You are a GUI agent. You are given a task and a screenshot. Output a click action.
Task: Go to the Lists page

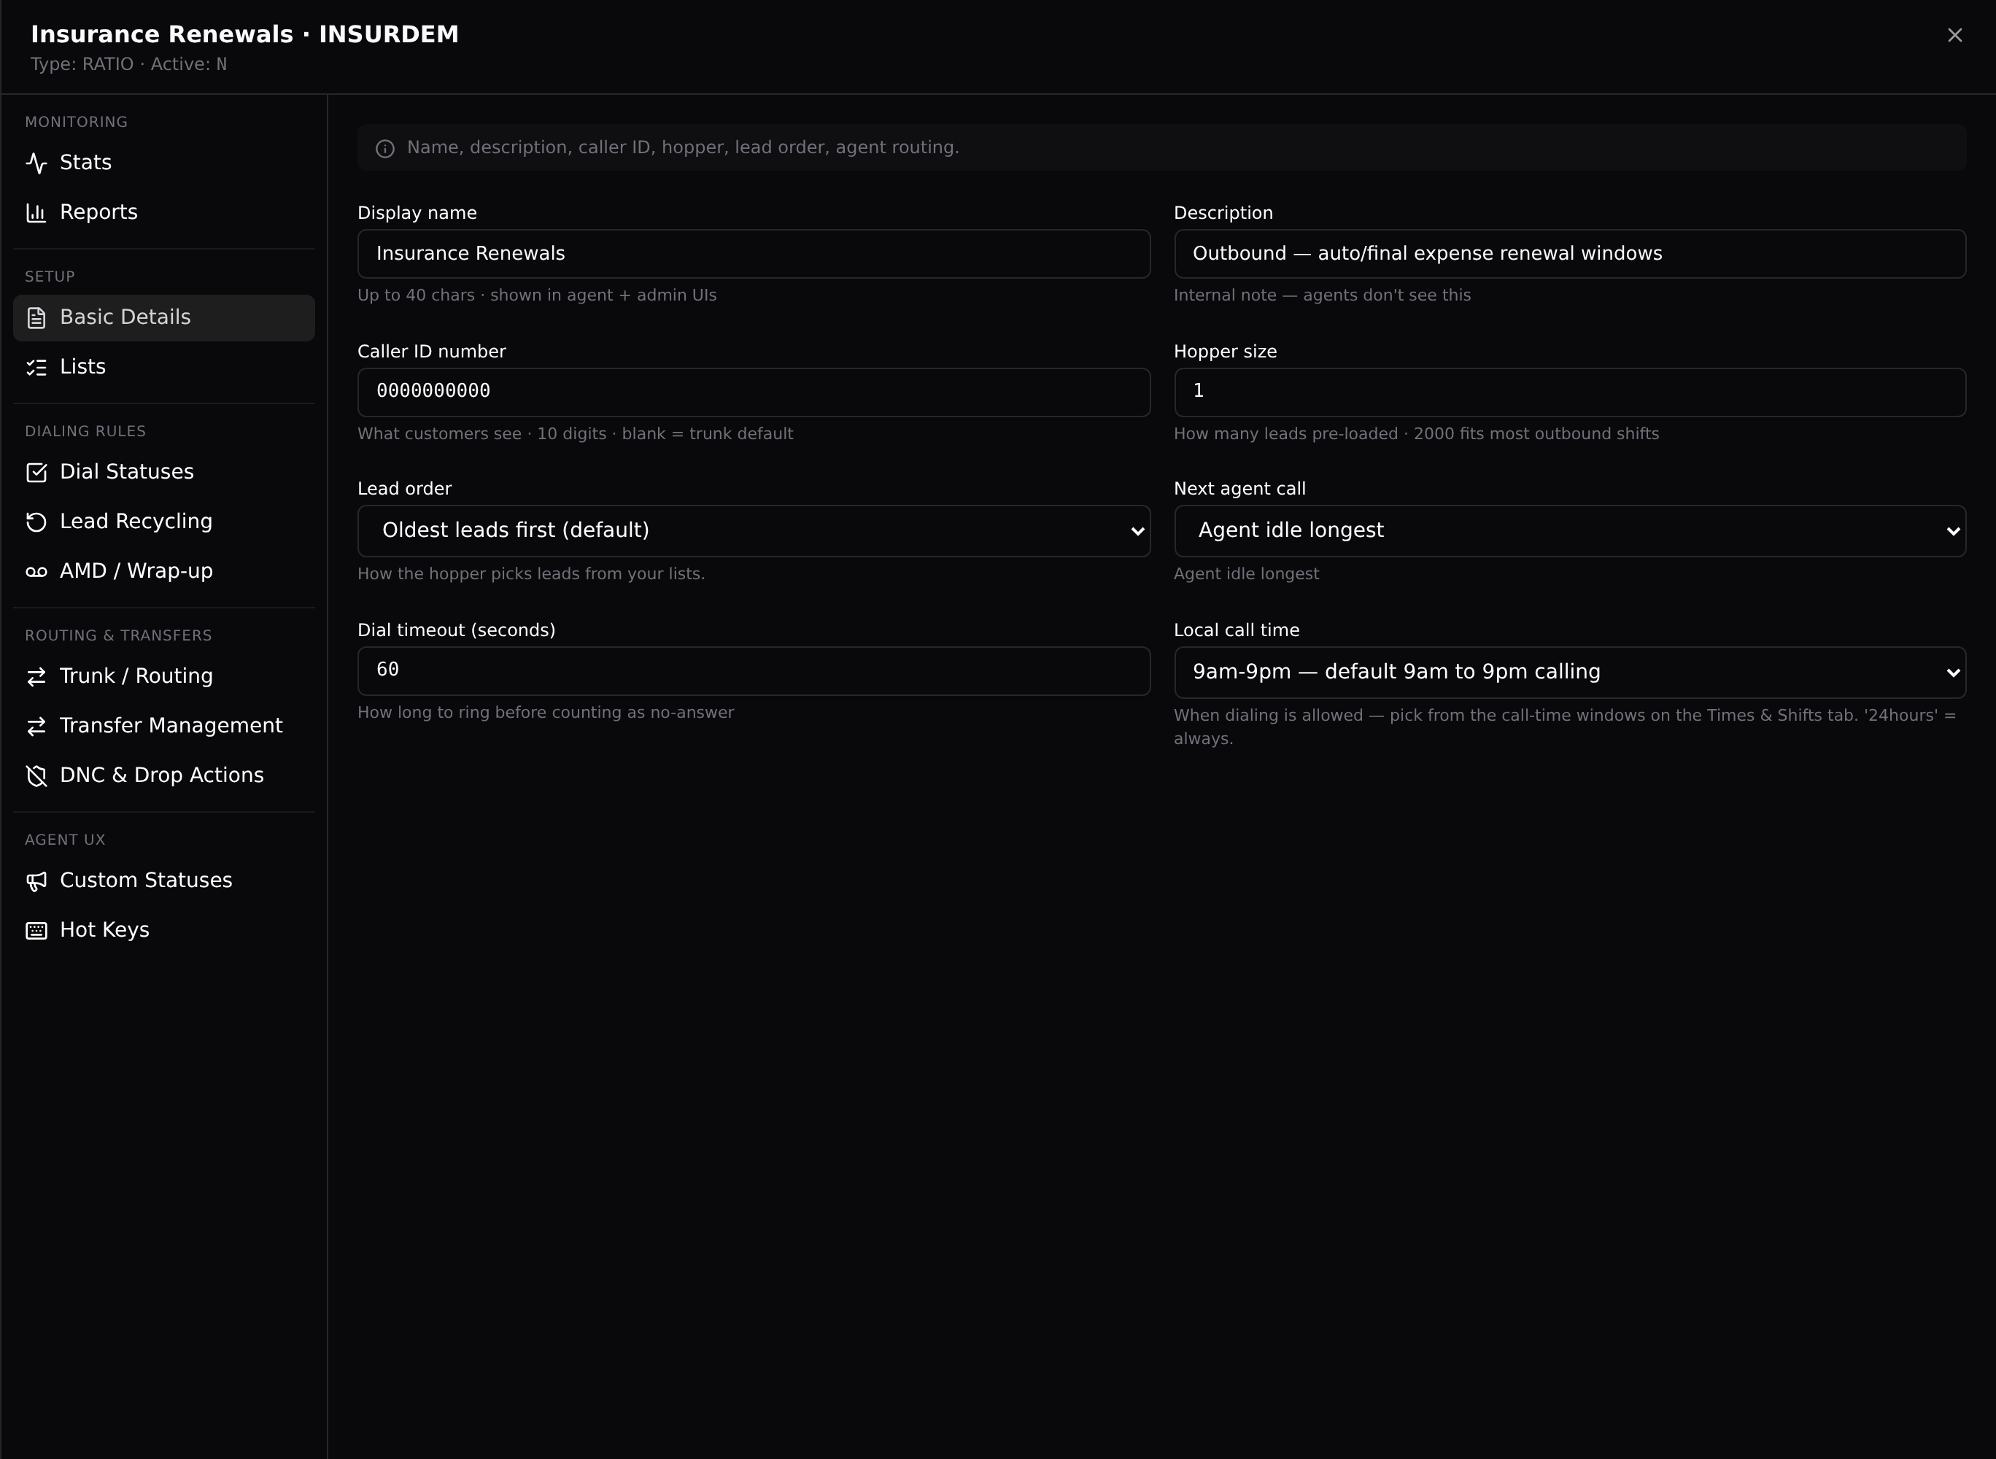click(x=164, y=366)
